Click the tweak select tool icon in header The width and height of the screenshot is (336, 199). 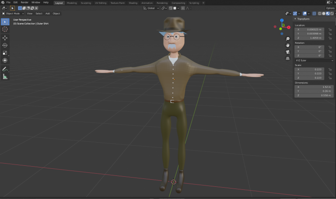[12, 8]
